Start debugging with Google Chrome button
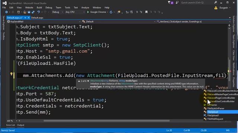 (x=97, y=12)
